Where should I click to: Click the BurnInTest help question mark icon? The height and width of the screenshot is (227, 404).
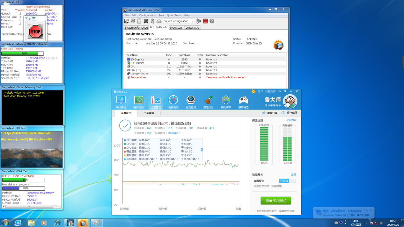[212, 21]
